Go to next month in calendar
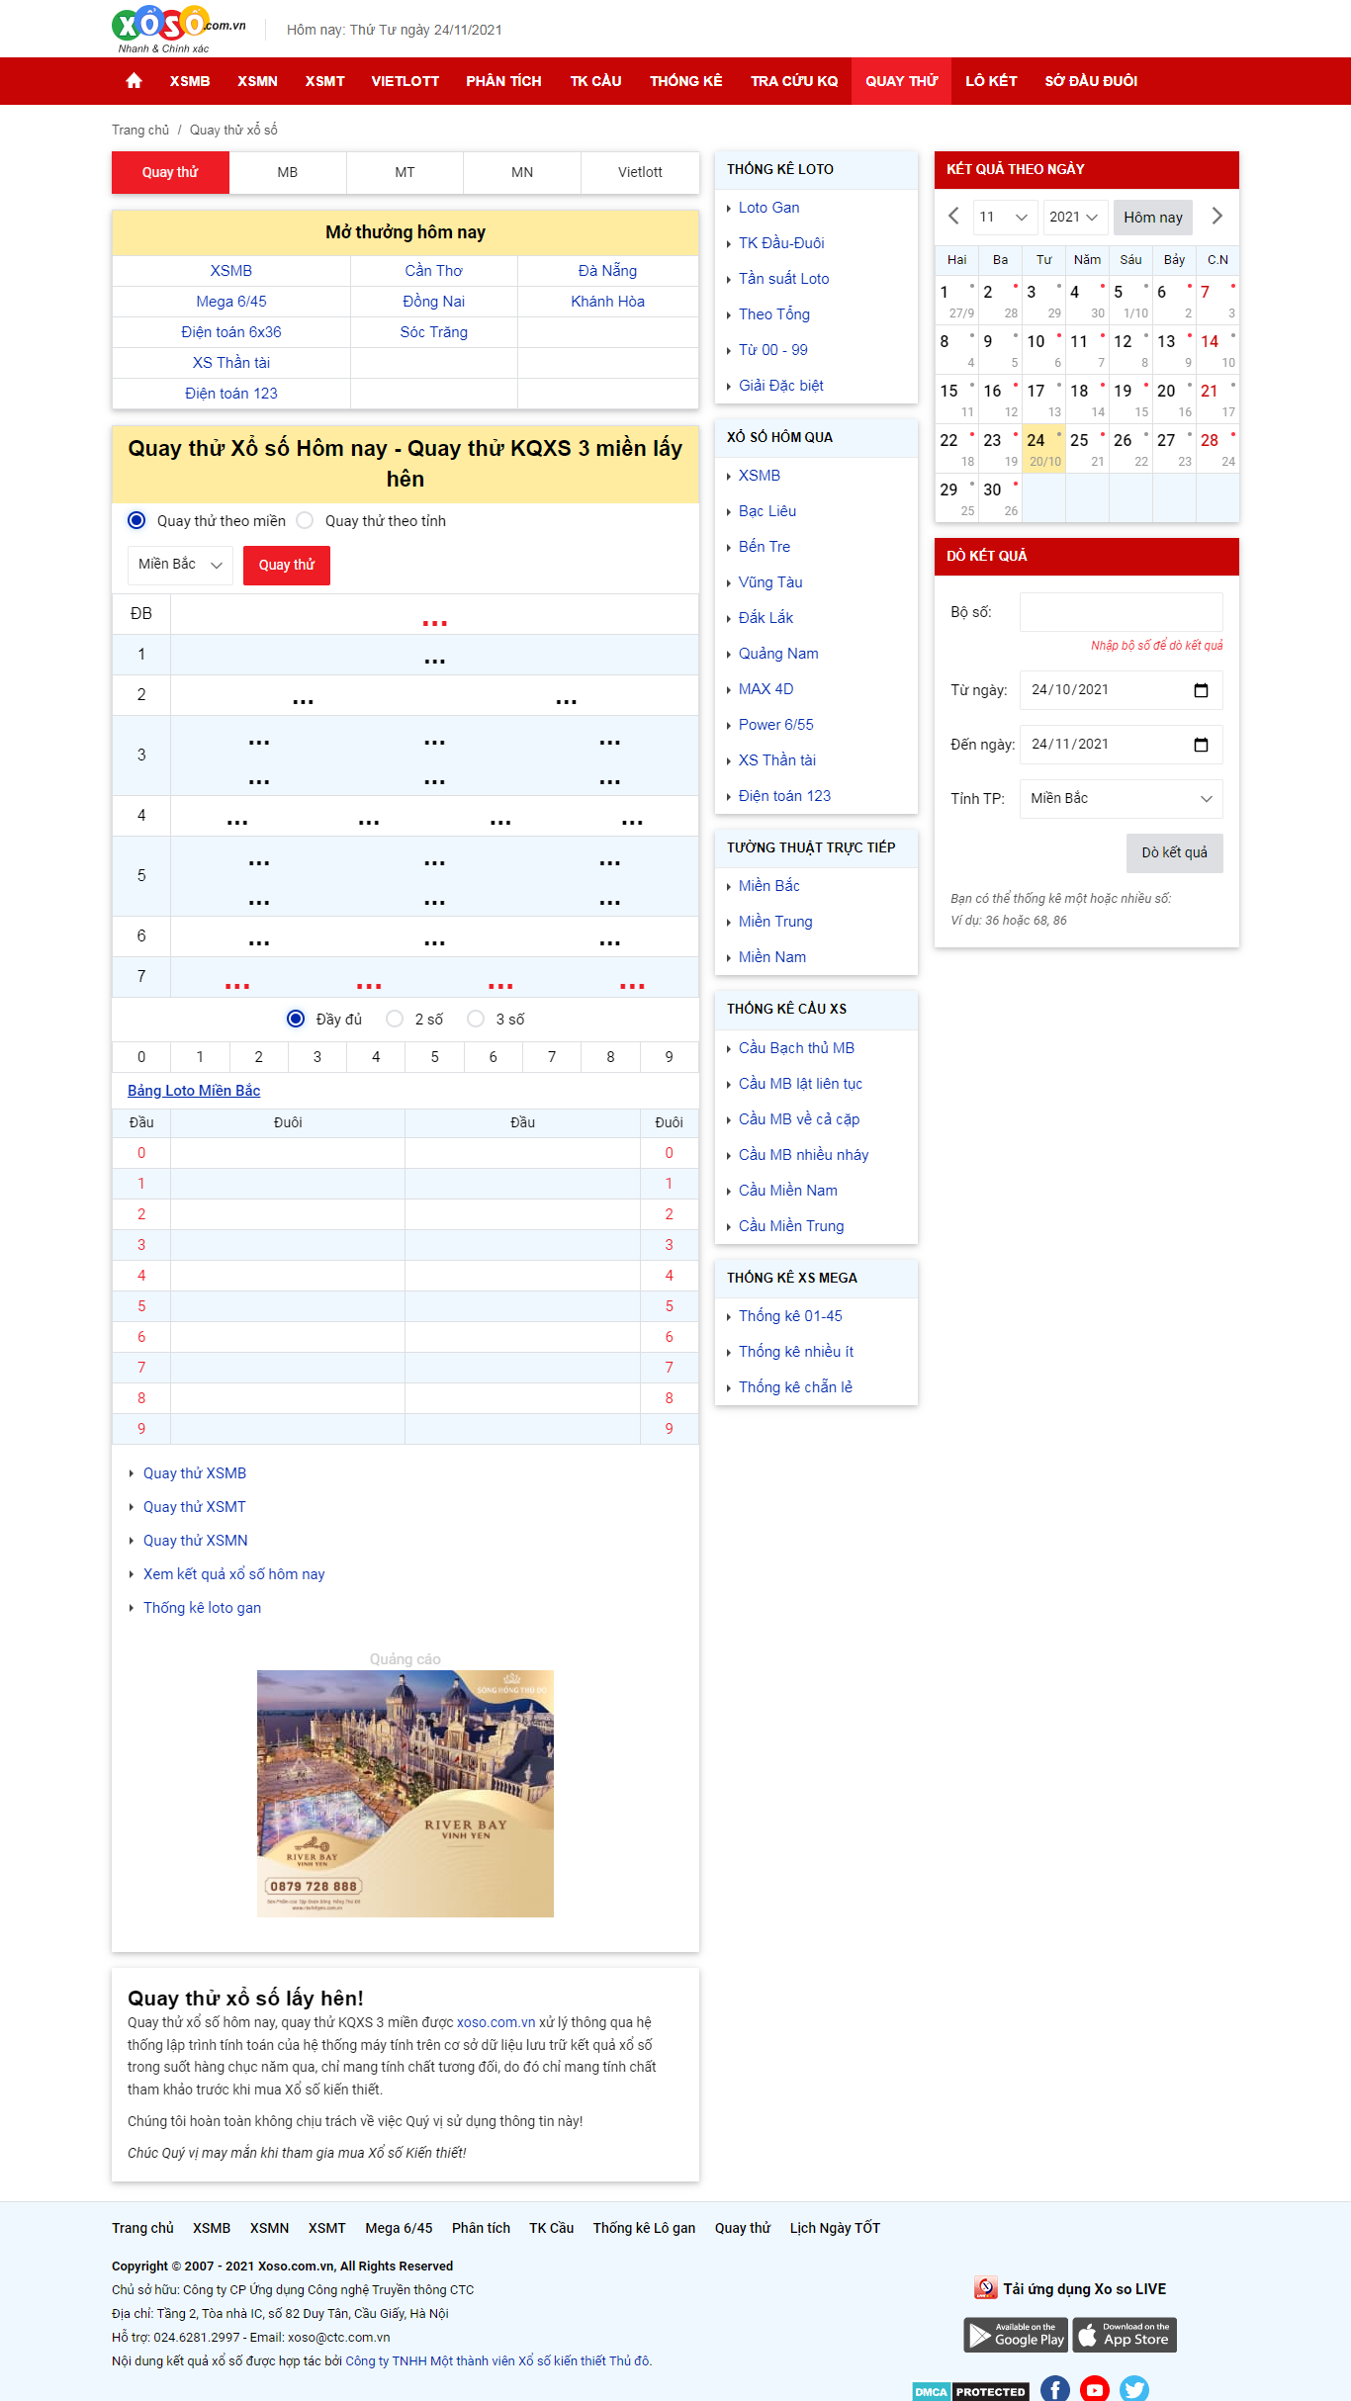Viewport: 1351px width, 2401px height. coord(1216,216)
